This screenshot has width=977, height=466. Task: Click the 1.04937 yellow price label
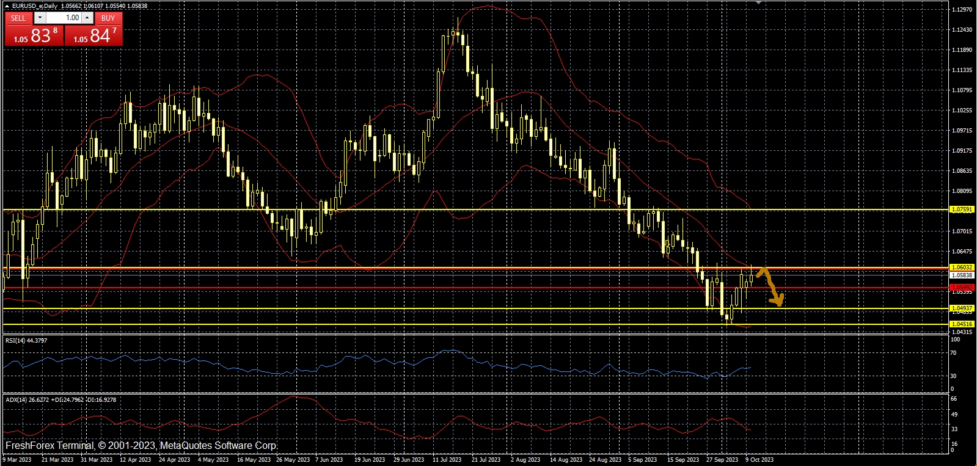(x=962, y=308)
